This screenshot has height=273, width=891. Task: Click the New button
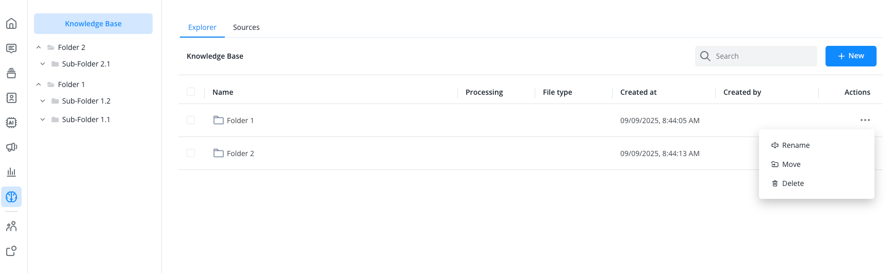[850, 56]
